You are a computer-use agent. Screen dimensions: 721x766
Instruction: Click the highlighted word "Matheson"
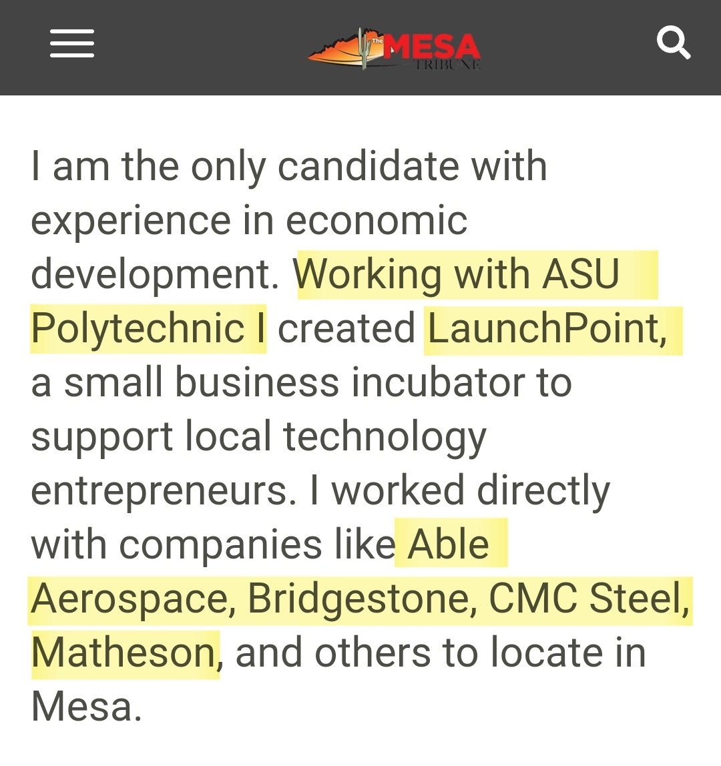click(x=124, y=653)
